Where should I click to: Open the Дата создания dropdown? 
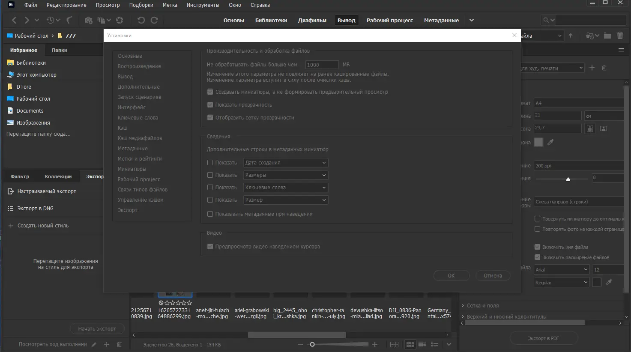286,163
